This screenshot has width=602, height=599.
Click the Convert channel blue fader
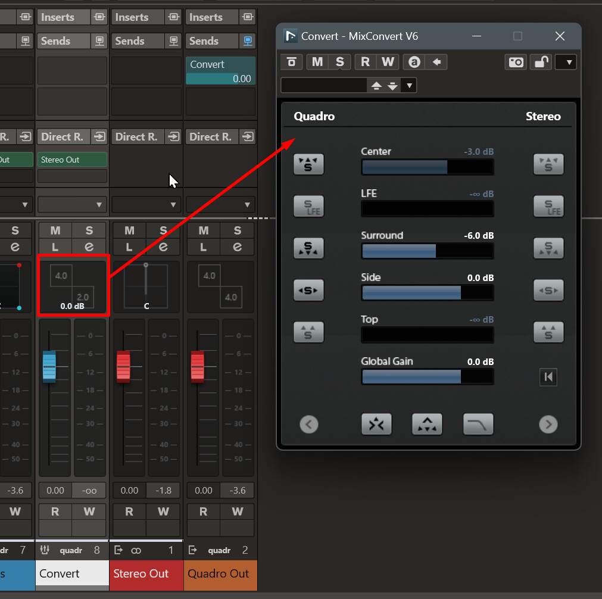tap(49, 367)
